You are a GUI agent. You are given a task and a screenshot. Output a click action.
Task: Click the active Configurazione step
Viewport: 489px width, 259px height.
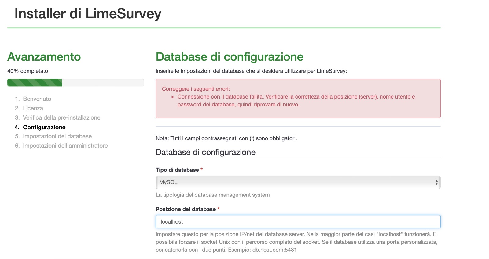coord(44,127)
